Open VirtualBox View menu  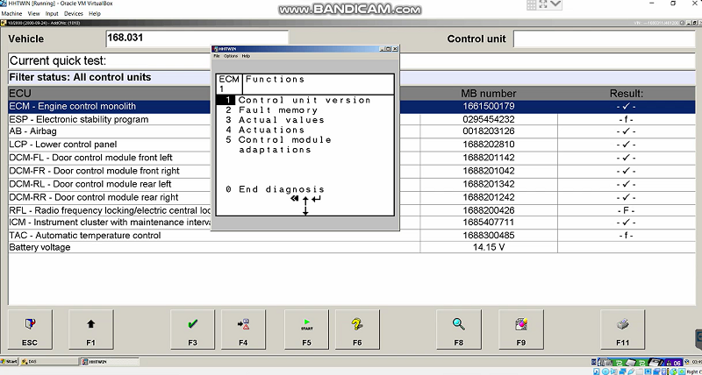(x=33, y=14)
